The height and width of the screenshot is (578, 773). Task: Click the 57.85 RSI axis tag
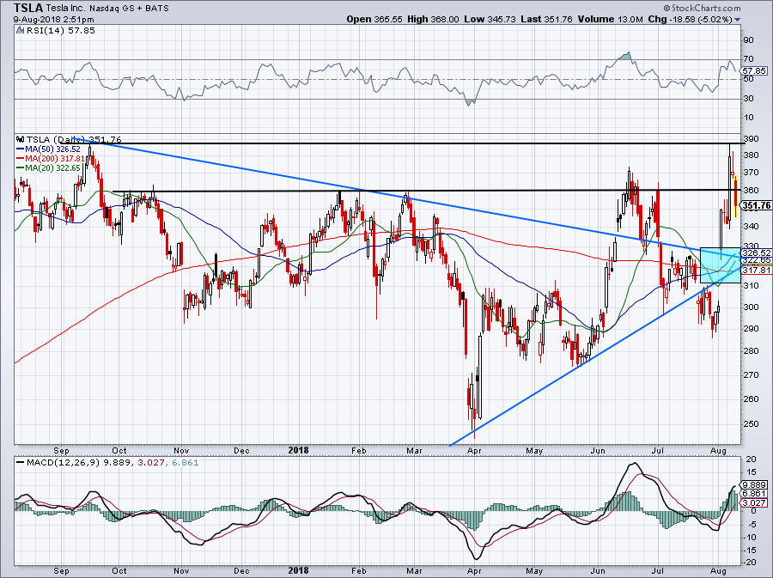pos(754,71)
